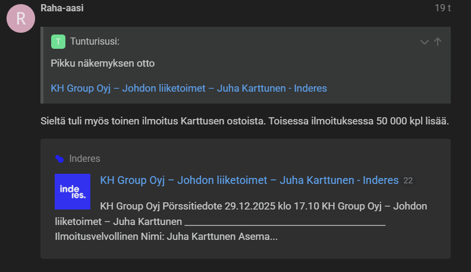
Task: Click the Tunturisusi name in quote header
Action: [x=95, y=42]
